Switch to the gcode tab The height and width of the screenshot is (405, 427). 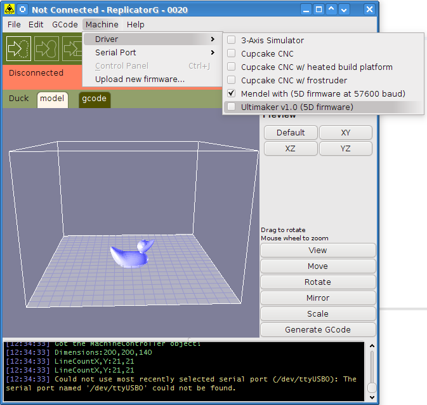click(95, 100)
